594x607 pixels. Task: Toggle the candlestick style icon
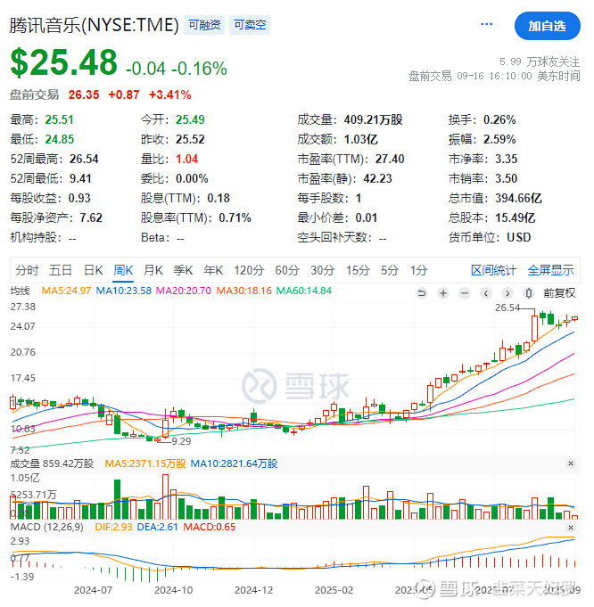(x=529, y=293)
